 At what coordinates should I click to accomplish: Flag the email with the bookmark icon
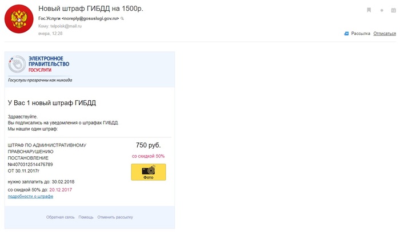369,10
